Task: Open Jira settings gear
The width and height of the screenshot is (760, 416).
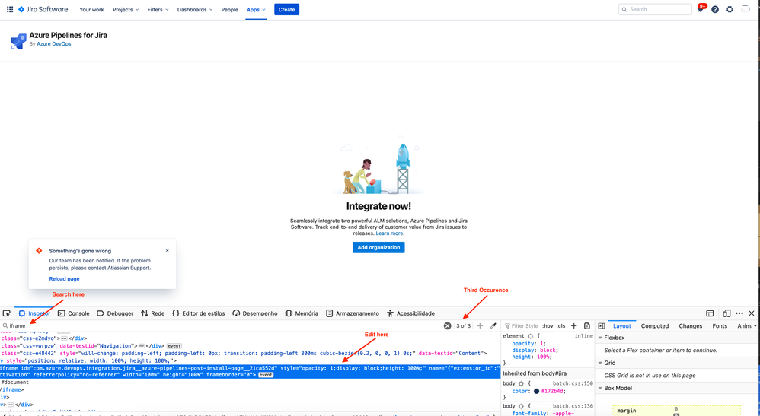Action: click(x=730, y=9)
